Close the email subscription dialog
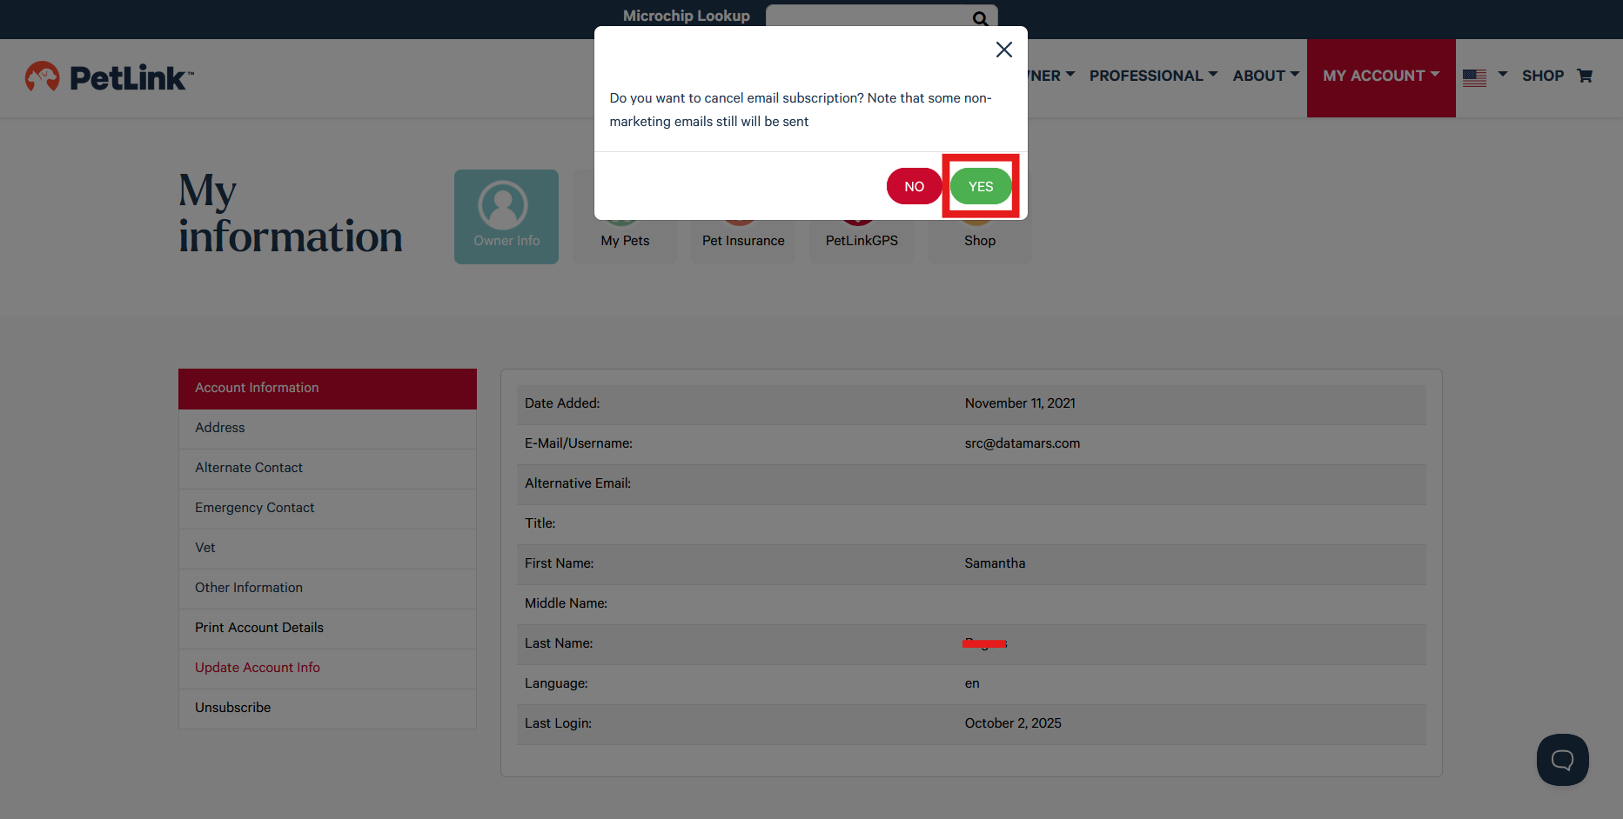The image size is (1623, 819). [x=1003, y=50]
